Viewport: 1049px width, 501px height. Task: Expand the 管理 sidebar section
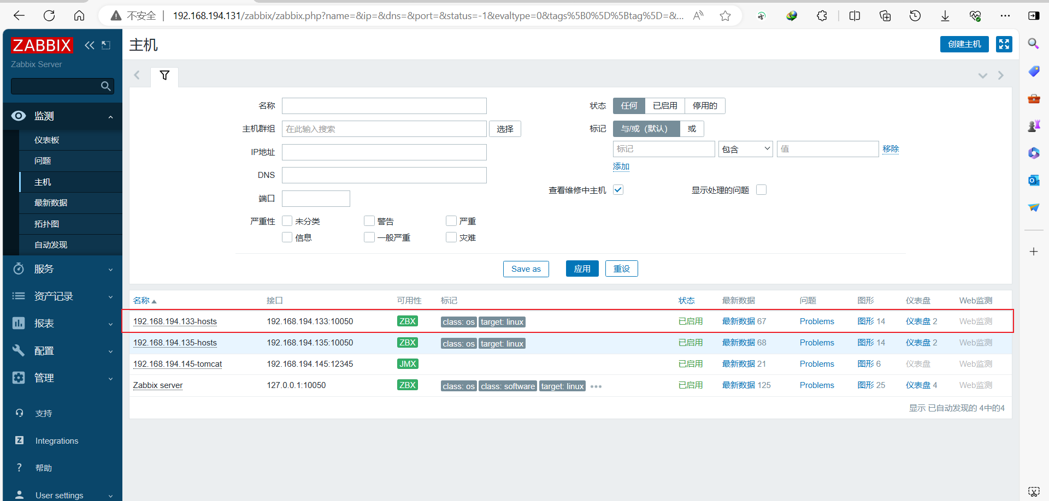click(x=62, y=378)
